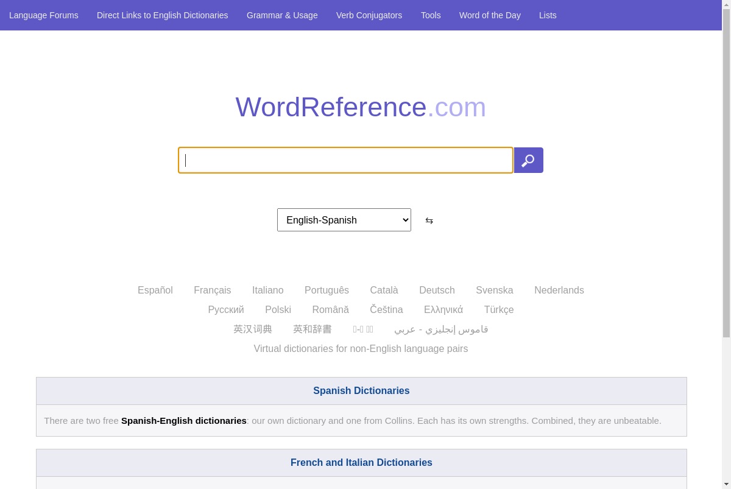Switch site language to Español

coord(155,290)
